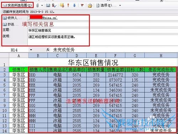Select row 1 header
Image resolution: width=178 pixels, height=134 pixels.
click(x=4, y=62)
